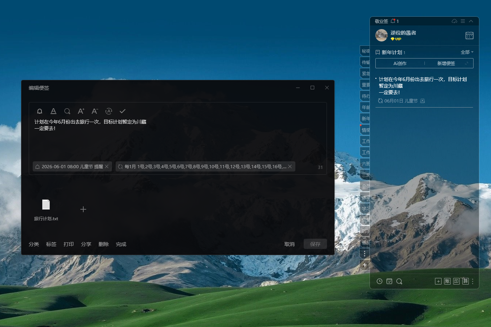Toggle the checkmark done icon in editor toolbar

[x=123, y=111]
